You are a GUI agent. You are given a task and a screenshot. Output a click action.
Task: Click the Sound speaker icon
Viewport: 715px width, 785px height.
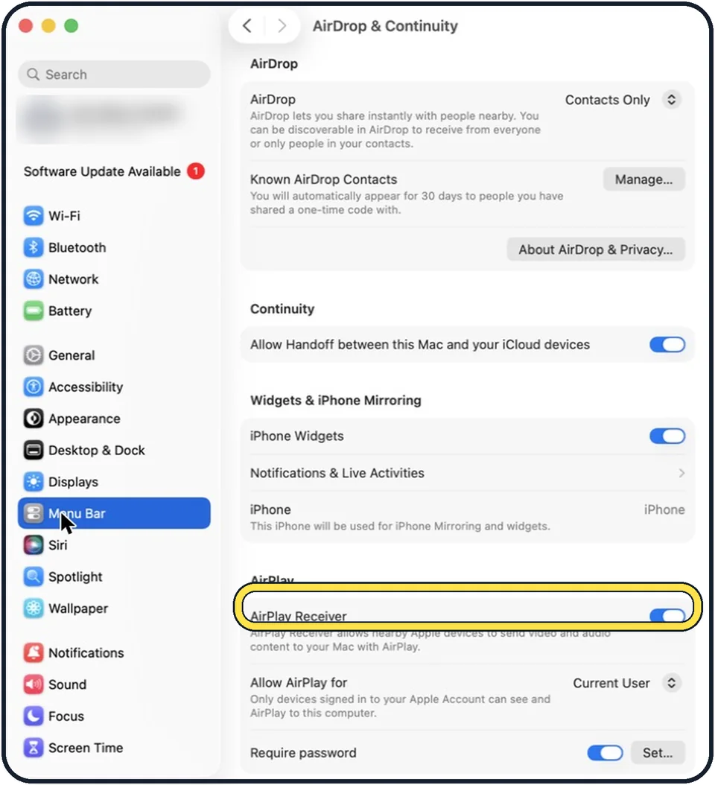point(34,684)
